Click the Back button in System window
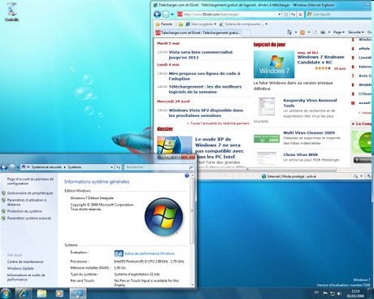The width and height of the screenshot is (374, 299). click(3, 167)
